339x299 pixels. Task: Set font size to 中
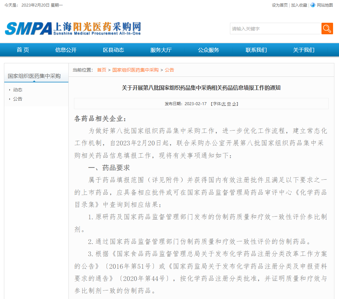coord(229,104)
